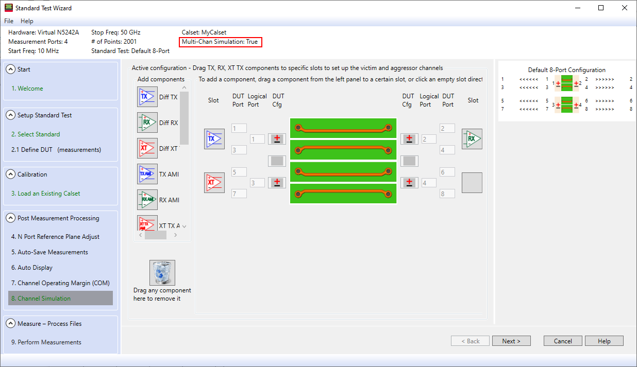Click the Standard Test Wizard title bar icon
The width and height of the screenshot is (637, 367).
[x=9, y=8]
